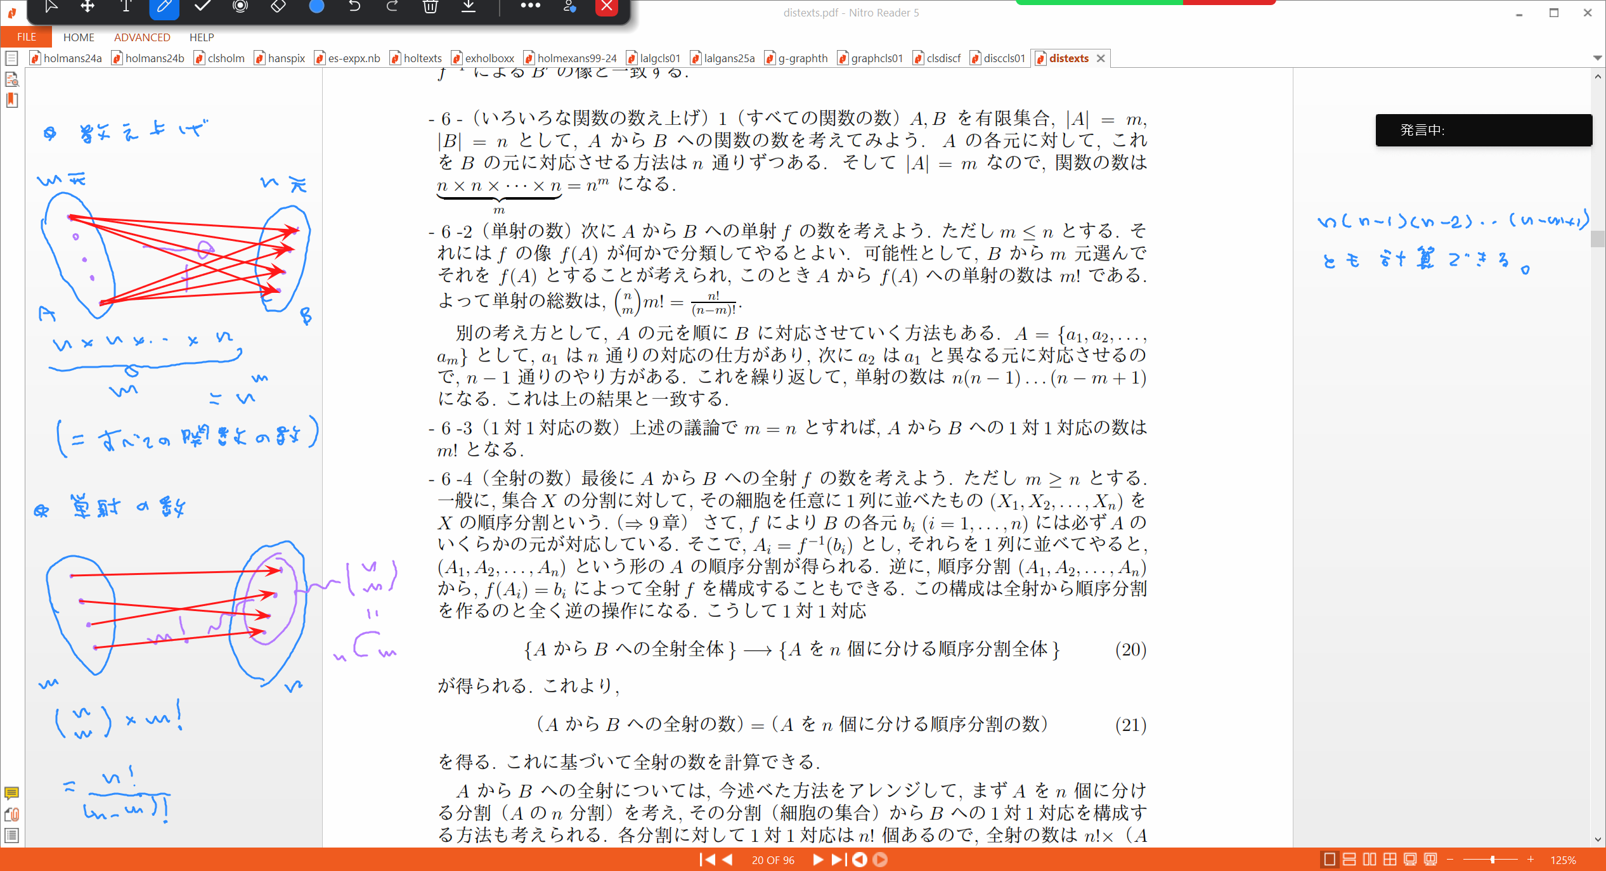The width and height of the screenshot is (1606, 871).
Task: Switch to the ADVANCED ribbon tab
Action: 142,37
